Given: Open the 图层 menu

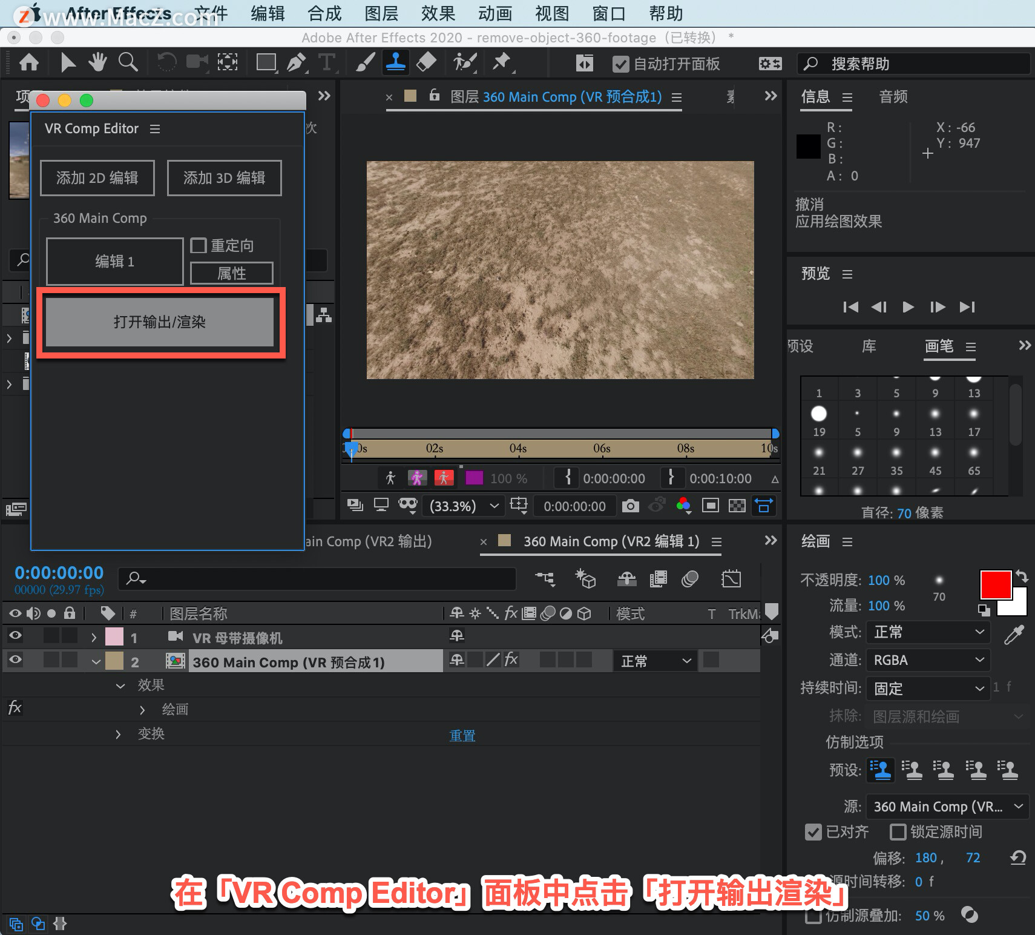Looking at the screenshot, I should (381, 13).
